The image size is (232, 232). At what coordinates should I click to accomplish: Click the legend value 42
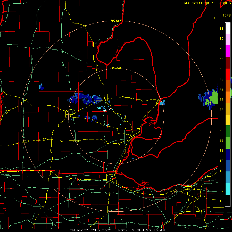click(x=221, y=89)
